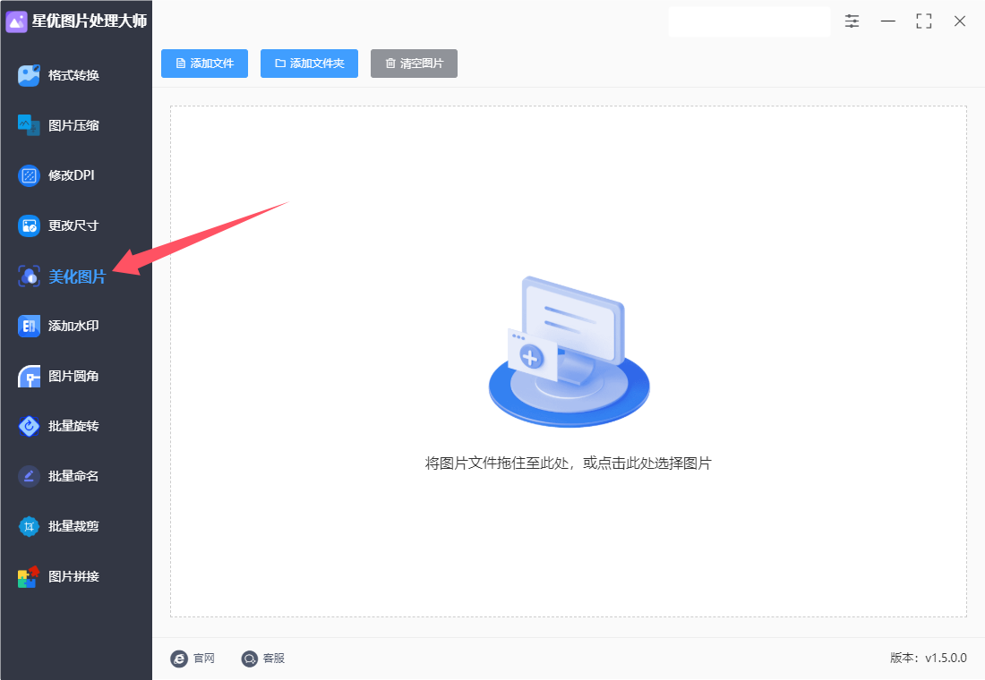This screenshot has width=985, height=680.
Task: Open the settings sliders icon in title bar
Action: (x=852, y=21)
